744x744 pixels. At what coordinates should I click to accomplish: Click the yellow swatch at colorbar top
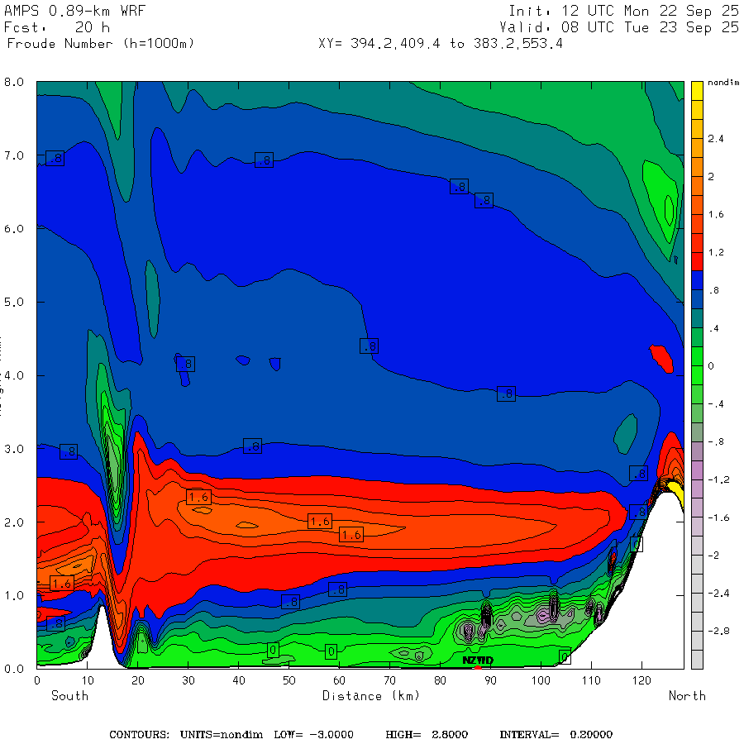click(697, 91)
